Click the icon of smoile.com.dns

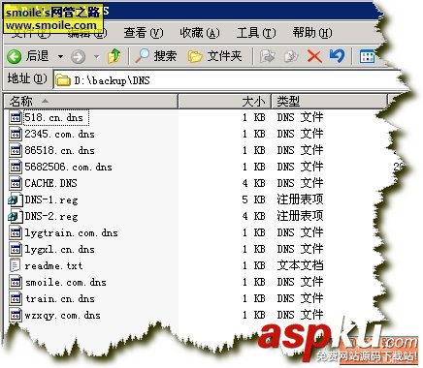(16, 282)
